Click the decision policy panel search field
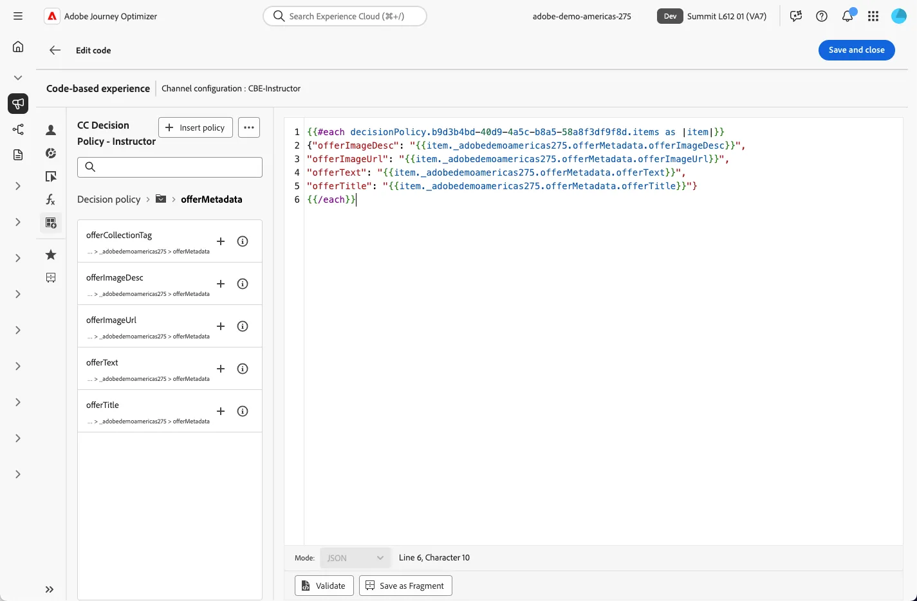 pyautogui.click(x=170, y=167)
